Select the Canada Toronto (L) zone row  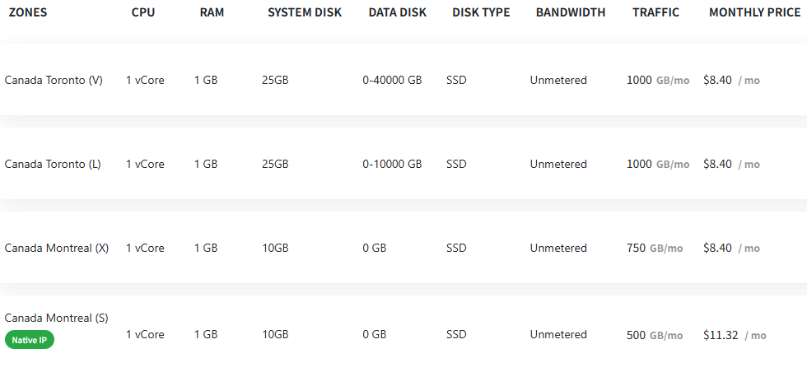click(x=403, y=164)
